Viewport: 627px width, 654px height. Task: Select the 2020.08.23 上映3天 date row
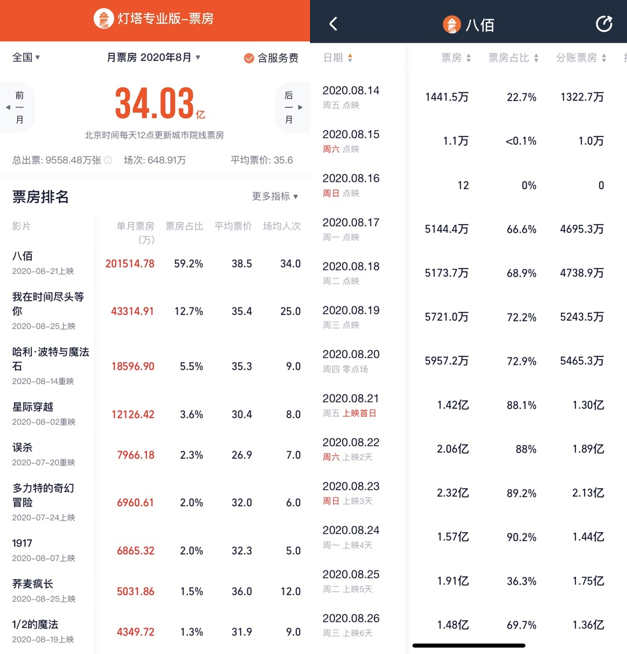tap(469, 493)
